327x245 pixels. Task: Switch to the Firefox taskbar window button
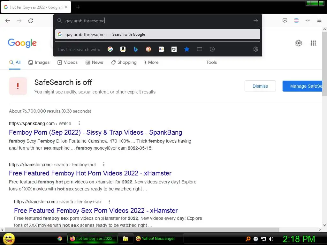click(x=93, y=239)
